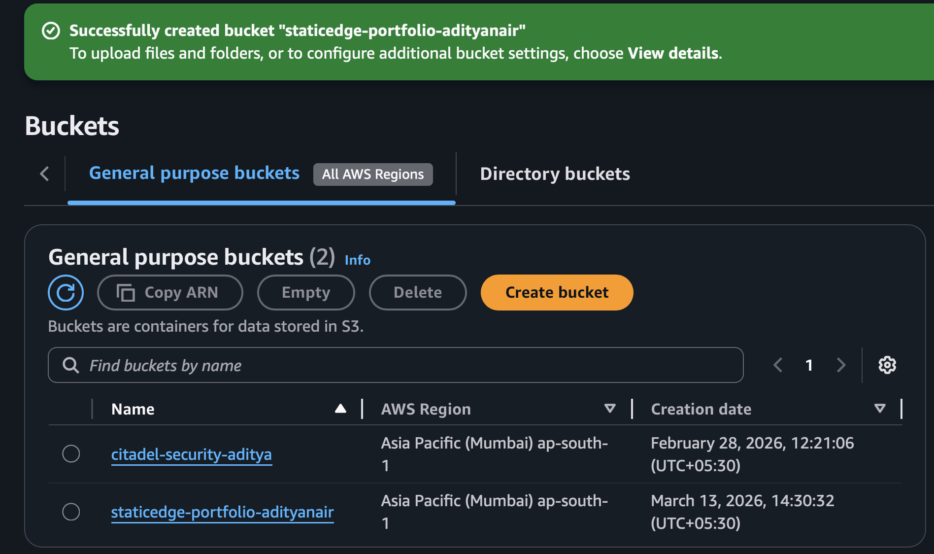
Task: Select the staticedge-portfolio-adityanair radio button
Action: [x=71, y=512]
